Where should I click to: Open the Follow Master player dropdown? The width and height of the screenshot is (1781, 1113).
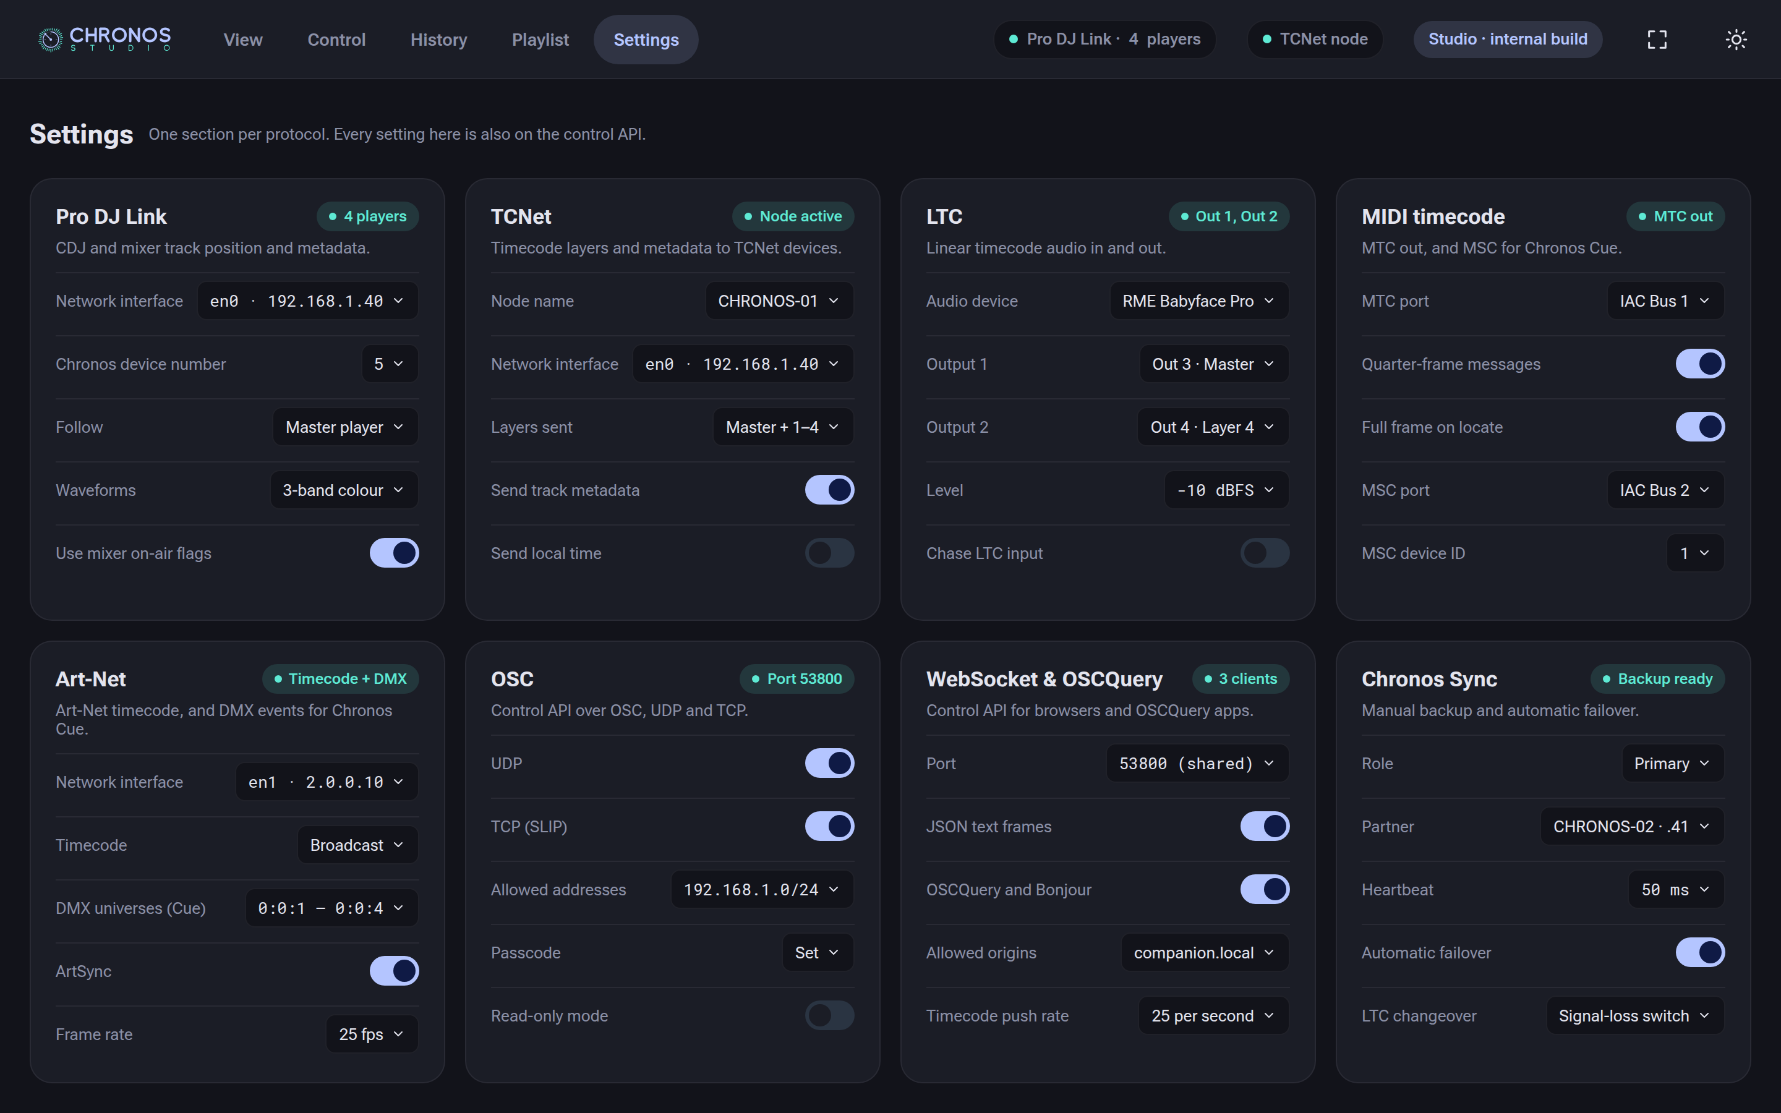[346, 427]
